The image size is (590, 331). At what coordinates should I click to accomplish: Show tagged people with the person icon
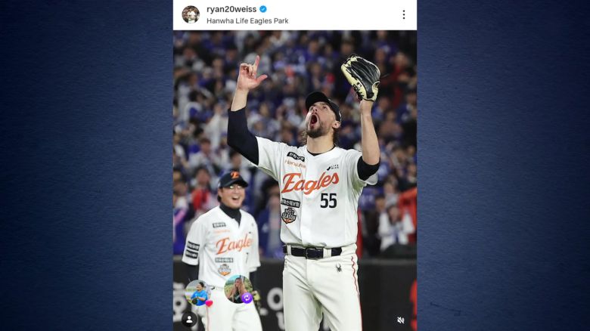tap(189, 320)
